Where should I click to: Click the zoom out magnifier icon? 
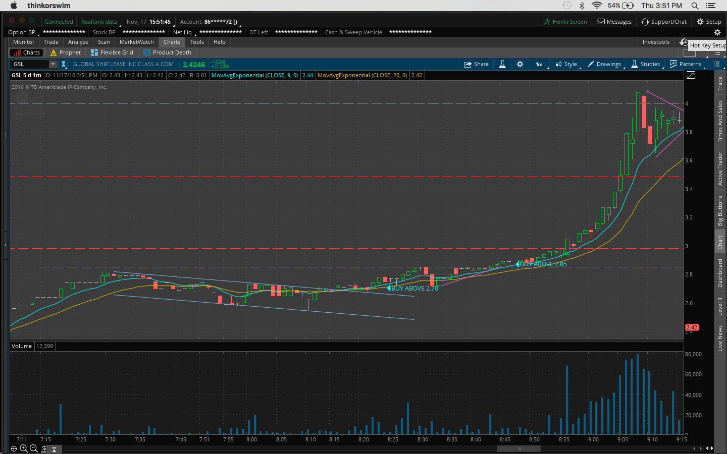click(x=34, y=448)
